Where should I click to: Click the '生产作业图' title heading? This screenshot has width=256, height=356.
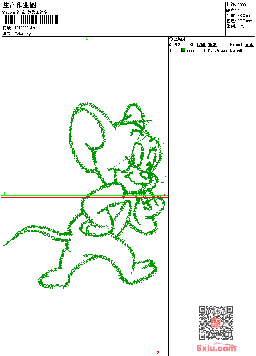[x=19, y=5]
